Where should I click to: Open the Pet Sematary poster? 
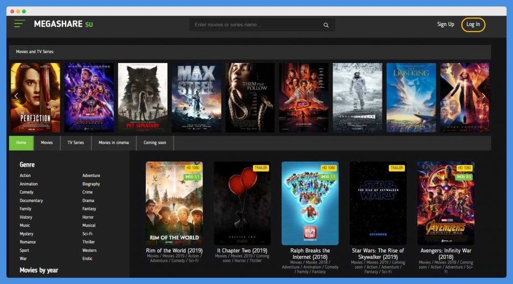point(143,97)
